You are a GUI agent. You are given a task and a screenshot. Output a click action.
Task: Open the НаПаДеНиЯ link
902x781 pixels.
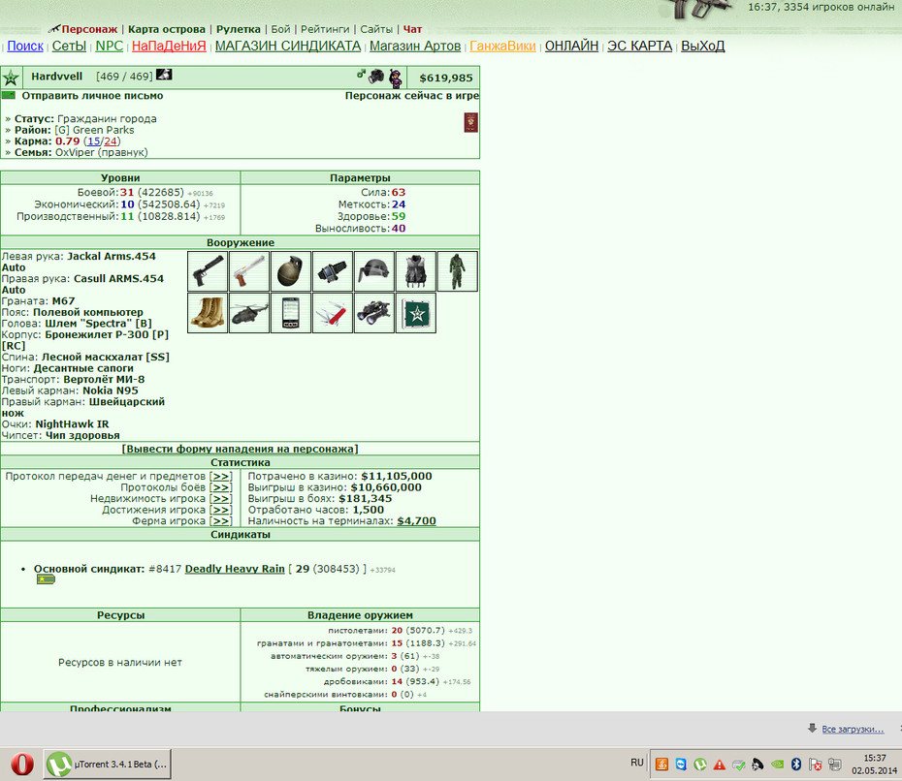click(x=169, y=46)
